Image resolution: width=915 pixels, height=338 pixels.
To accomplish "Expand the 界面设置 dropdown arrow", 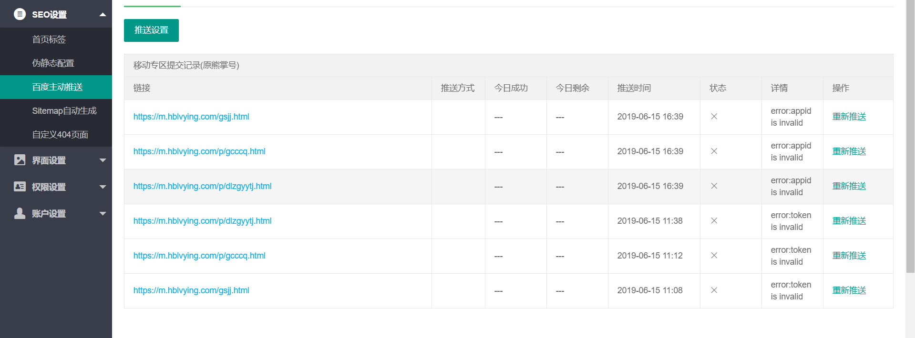I will tap(103, 160).
